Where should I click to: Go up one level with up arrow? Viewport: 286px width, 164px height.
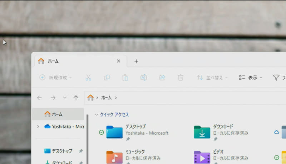(x=76, y=98)
